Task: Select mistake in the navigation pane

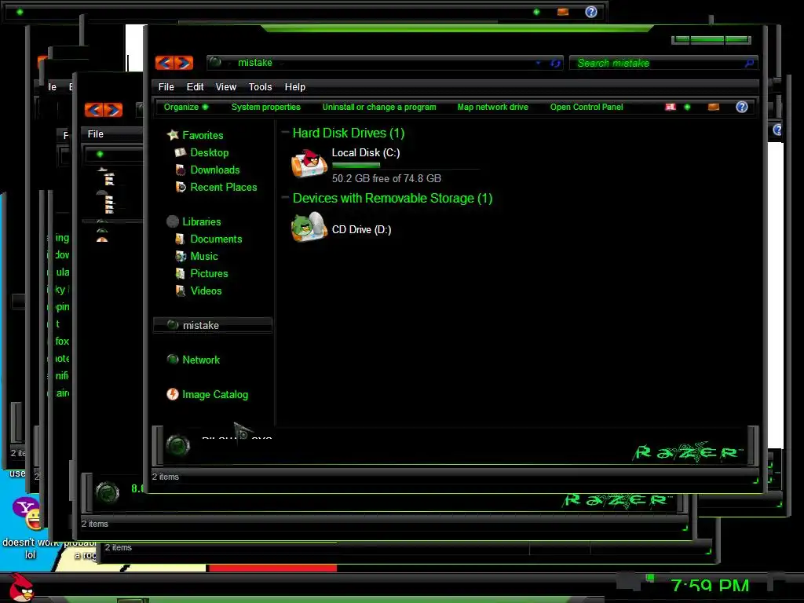Action: (213, 325)
